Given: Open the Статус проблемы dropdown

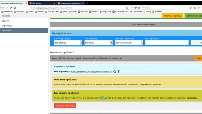Looking at the screenshot, I should (68, 43).
